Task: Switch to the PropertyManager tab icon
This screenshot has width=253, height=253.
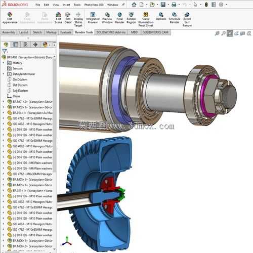Action: (16, 45)
